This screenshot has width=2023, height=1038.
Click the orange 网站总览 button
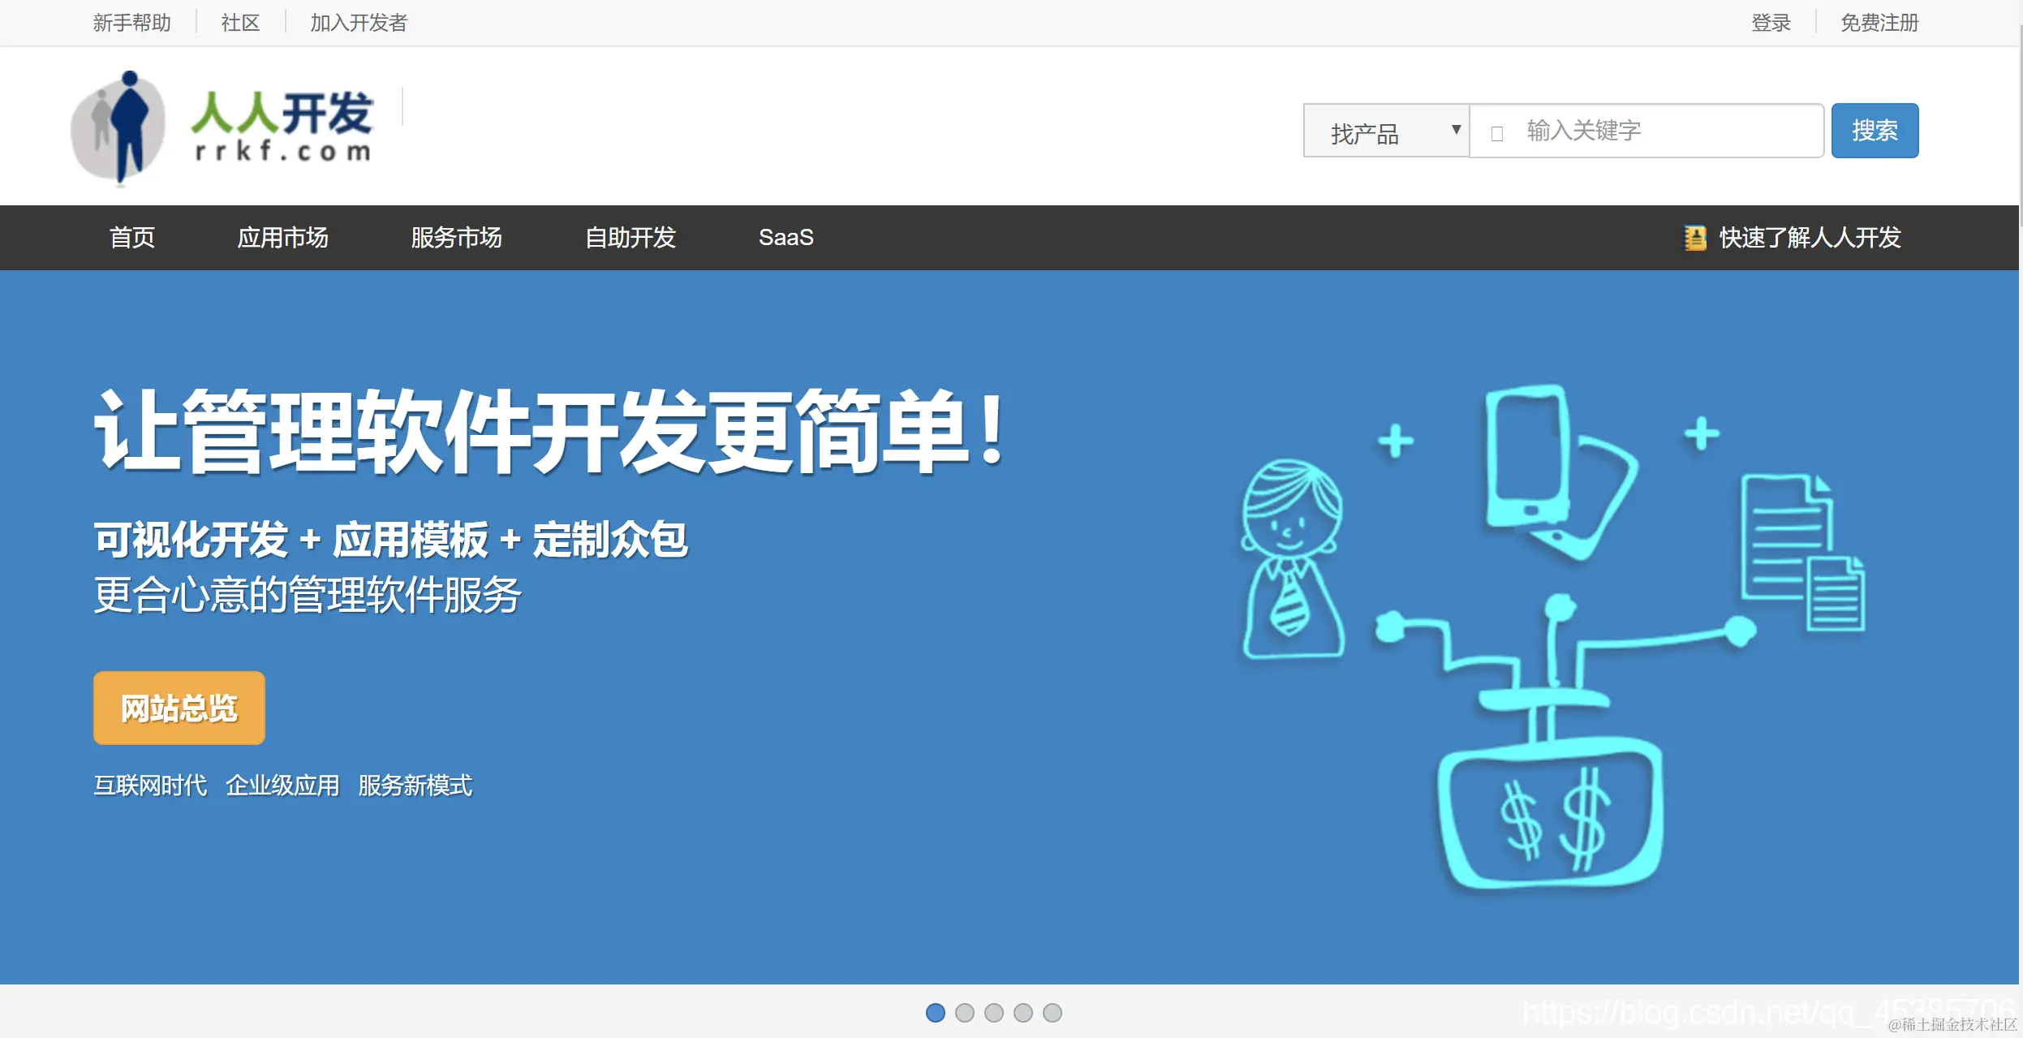click(179, 708)
